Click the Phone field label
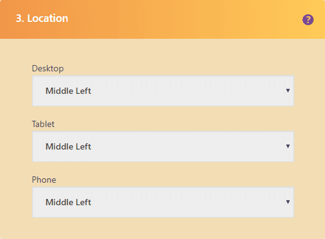 tap(44, 180)
